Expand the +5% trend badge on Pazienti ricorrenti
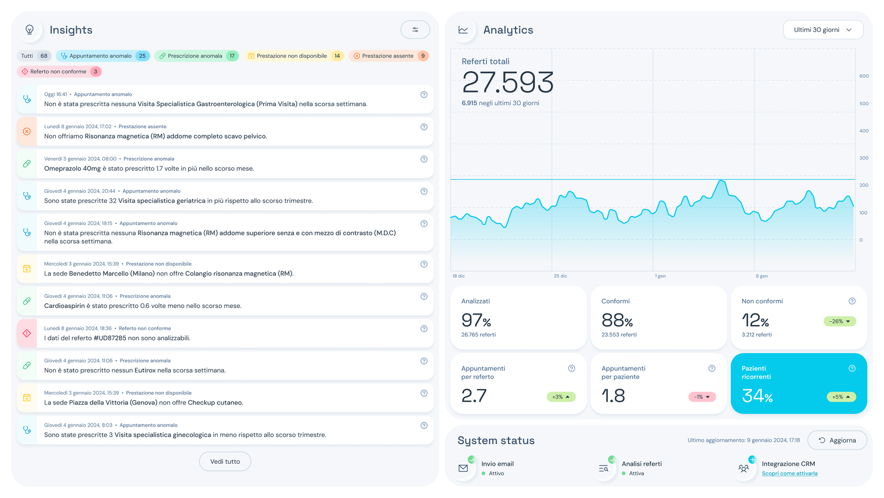The width and height of the screenshot is (884, 498). click(841, 397)
